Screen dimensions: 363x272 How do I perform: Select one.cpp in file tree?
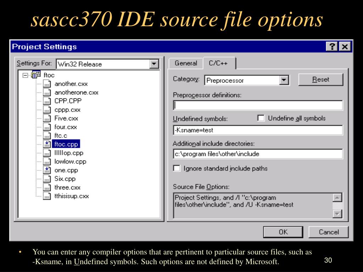pyautogui.click(x=66, y=170)
